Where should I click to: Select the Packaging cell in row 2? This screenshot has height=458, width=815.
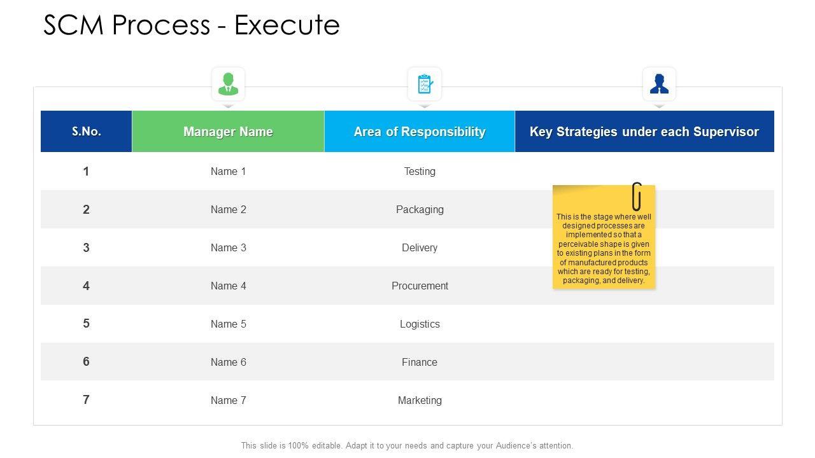pos(420,209)
